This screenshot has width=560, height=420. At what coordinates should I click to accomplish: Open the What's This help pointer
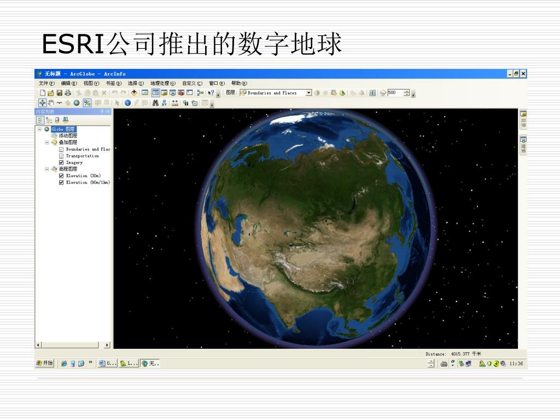click(x=211, y=93)
